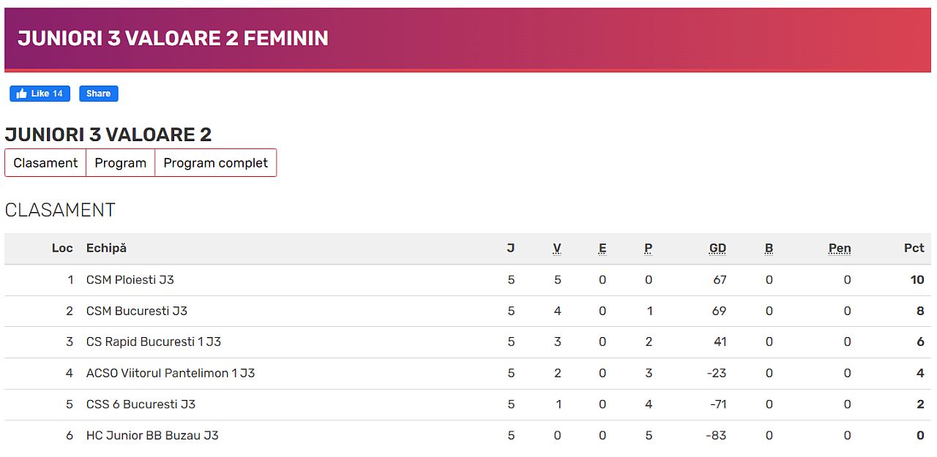
Task: Select the CSM Bucuresti J3 team
Action: click(x=137, y=311)
